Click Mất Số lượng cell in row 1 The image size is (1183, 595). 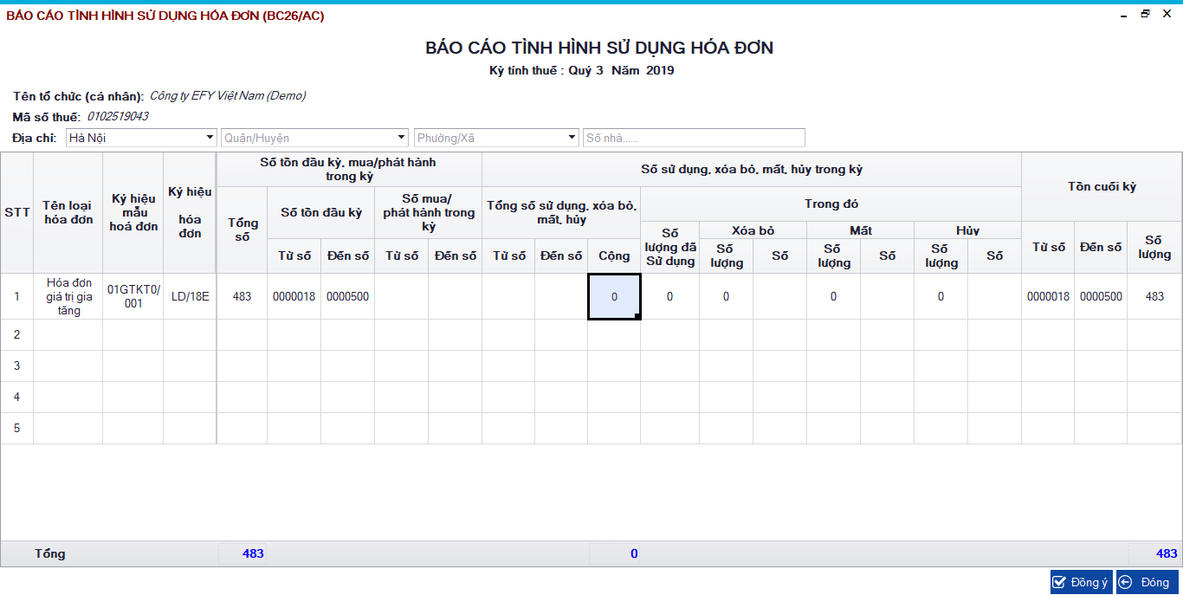click(833, 296)
